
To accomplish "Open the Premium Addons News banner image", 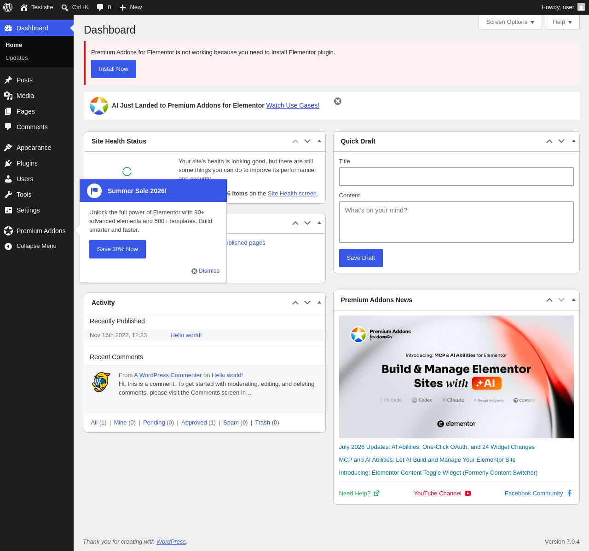I will 456,377.
